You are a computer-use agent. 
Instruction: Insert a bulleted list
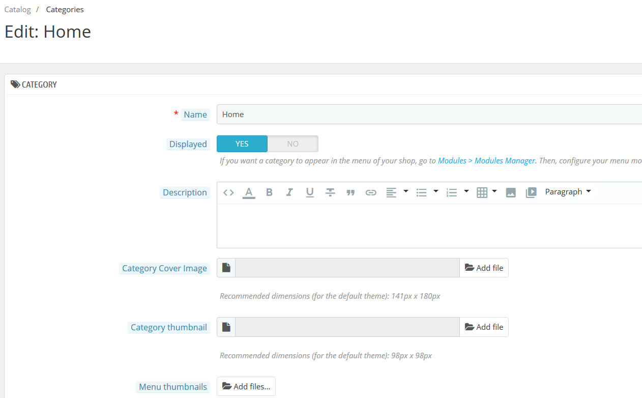(421, 192)
